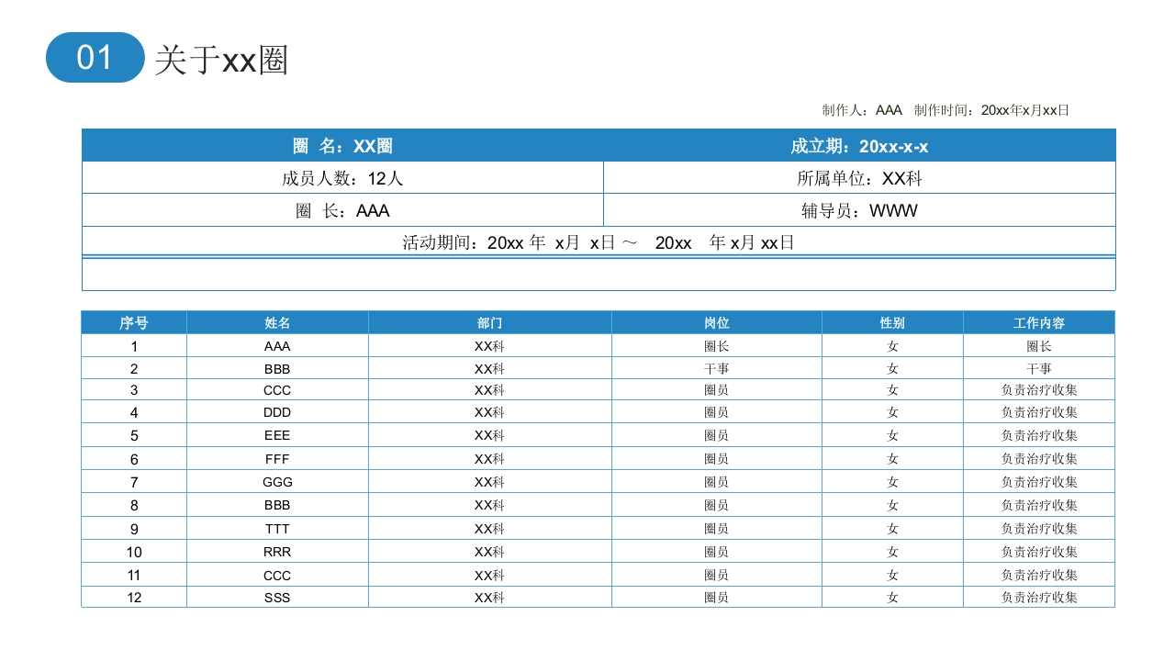This screenshot has width=1175, height=661.
Task: Click the 部门 column header
Action: click(x=489, y=323)
